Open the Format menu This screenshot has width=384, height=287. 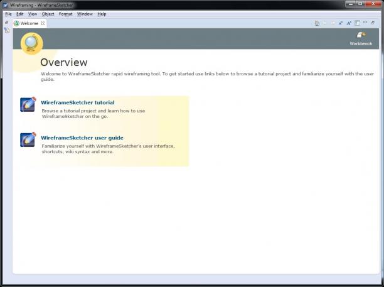66,14
